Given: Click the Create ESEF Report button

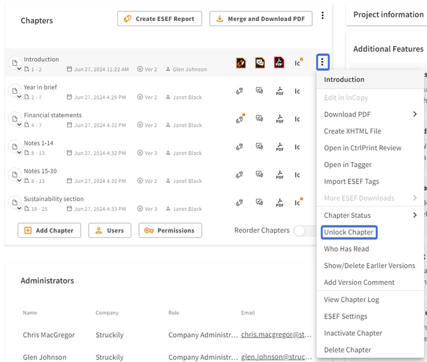Looking at the screenshot, I should click(159, 18).
